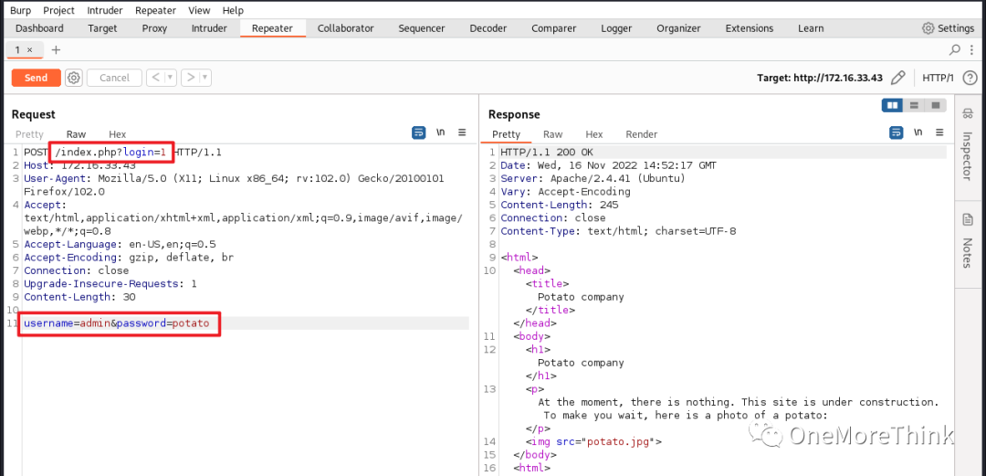
Task: Switch to the Intruder tab
Action: point(209,28)
